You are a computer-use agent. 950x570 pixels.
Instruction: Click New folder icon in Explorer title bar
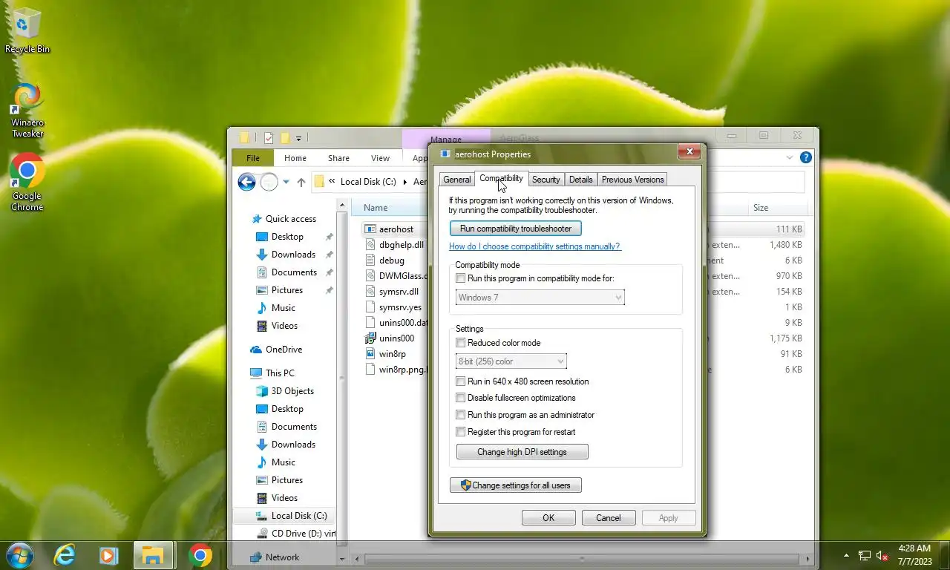tap(284, 138)
